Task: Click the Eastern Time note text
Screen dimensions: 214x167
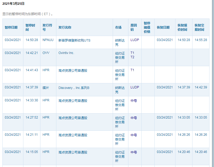Action: (x=28, y=14)
